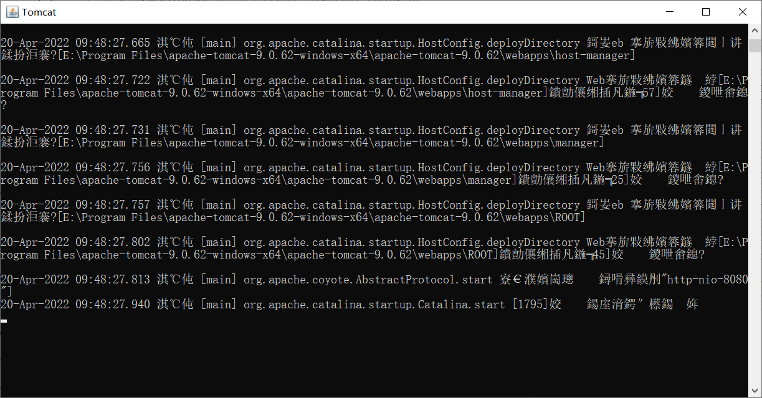Viewport: 762px width, 398px height.
Task: Click the minimize window icon
Action: tap(669, 11)
